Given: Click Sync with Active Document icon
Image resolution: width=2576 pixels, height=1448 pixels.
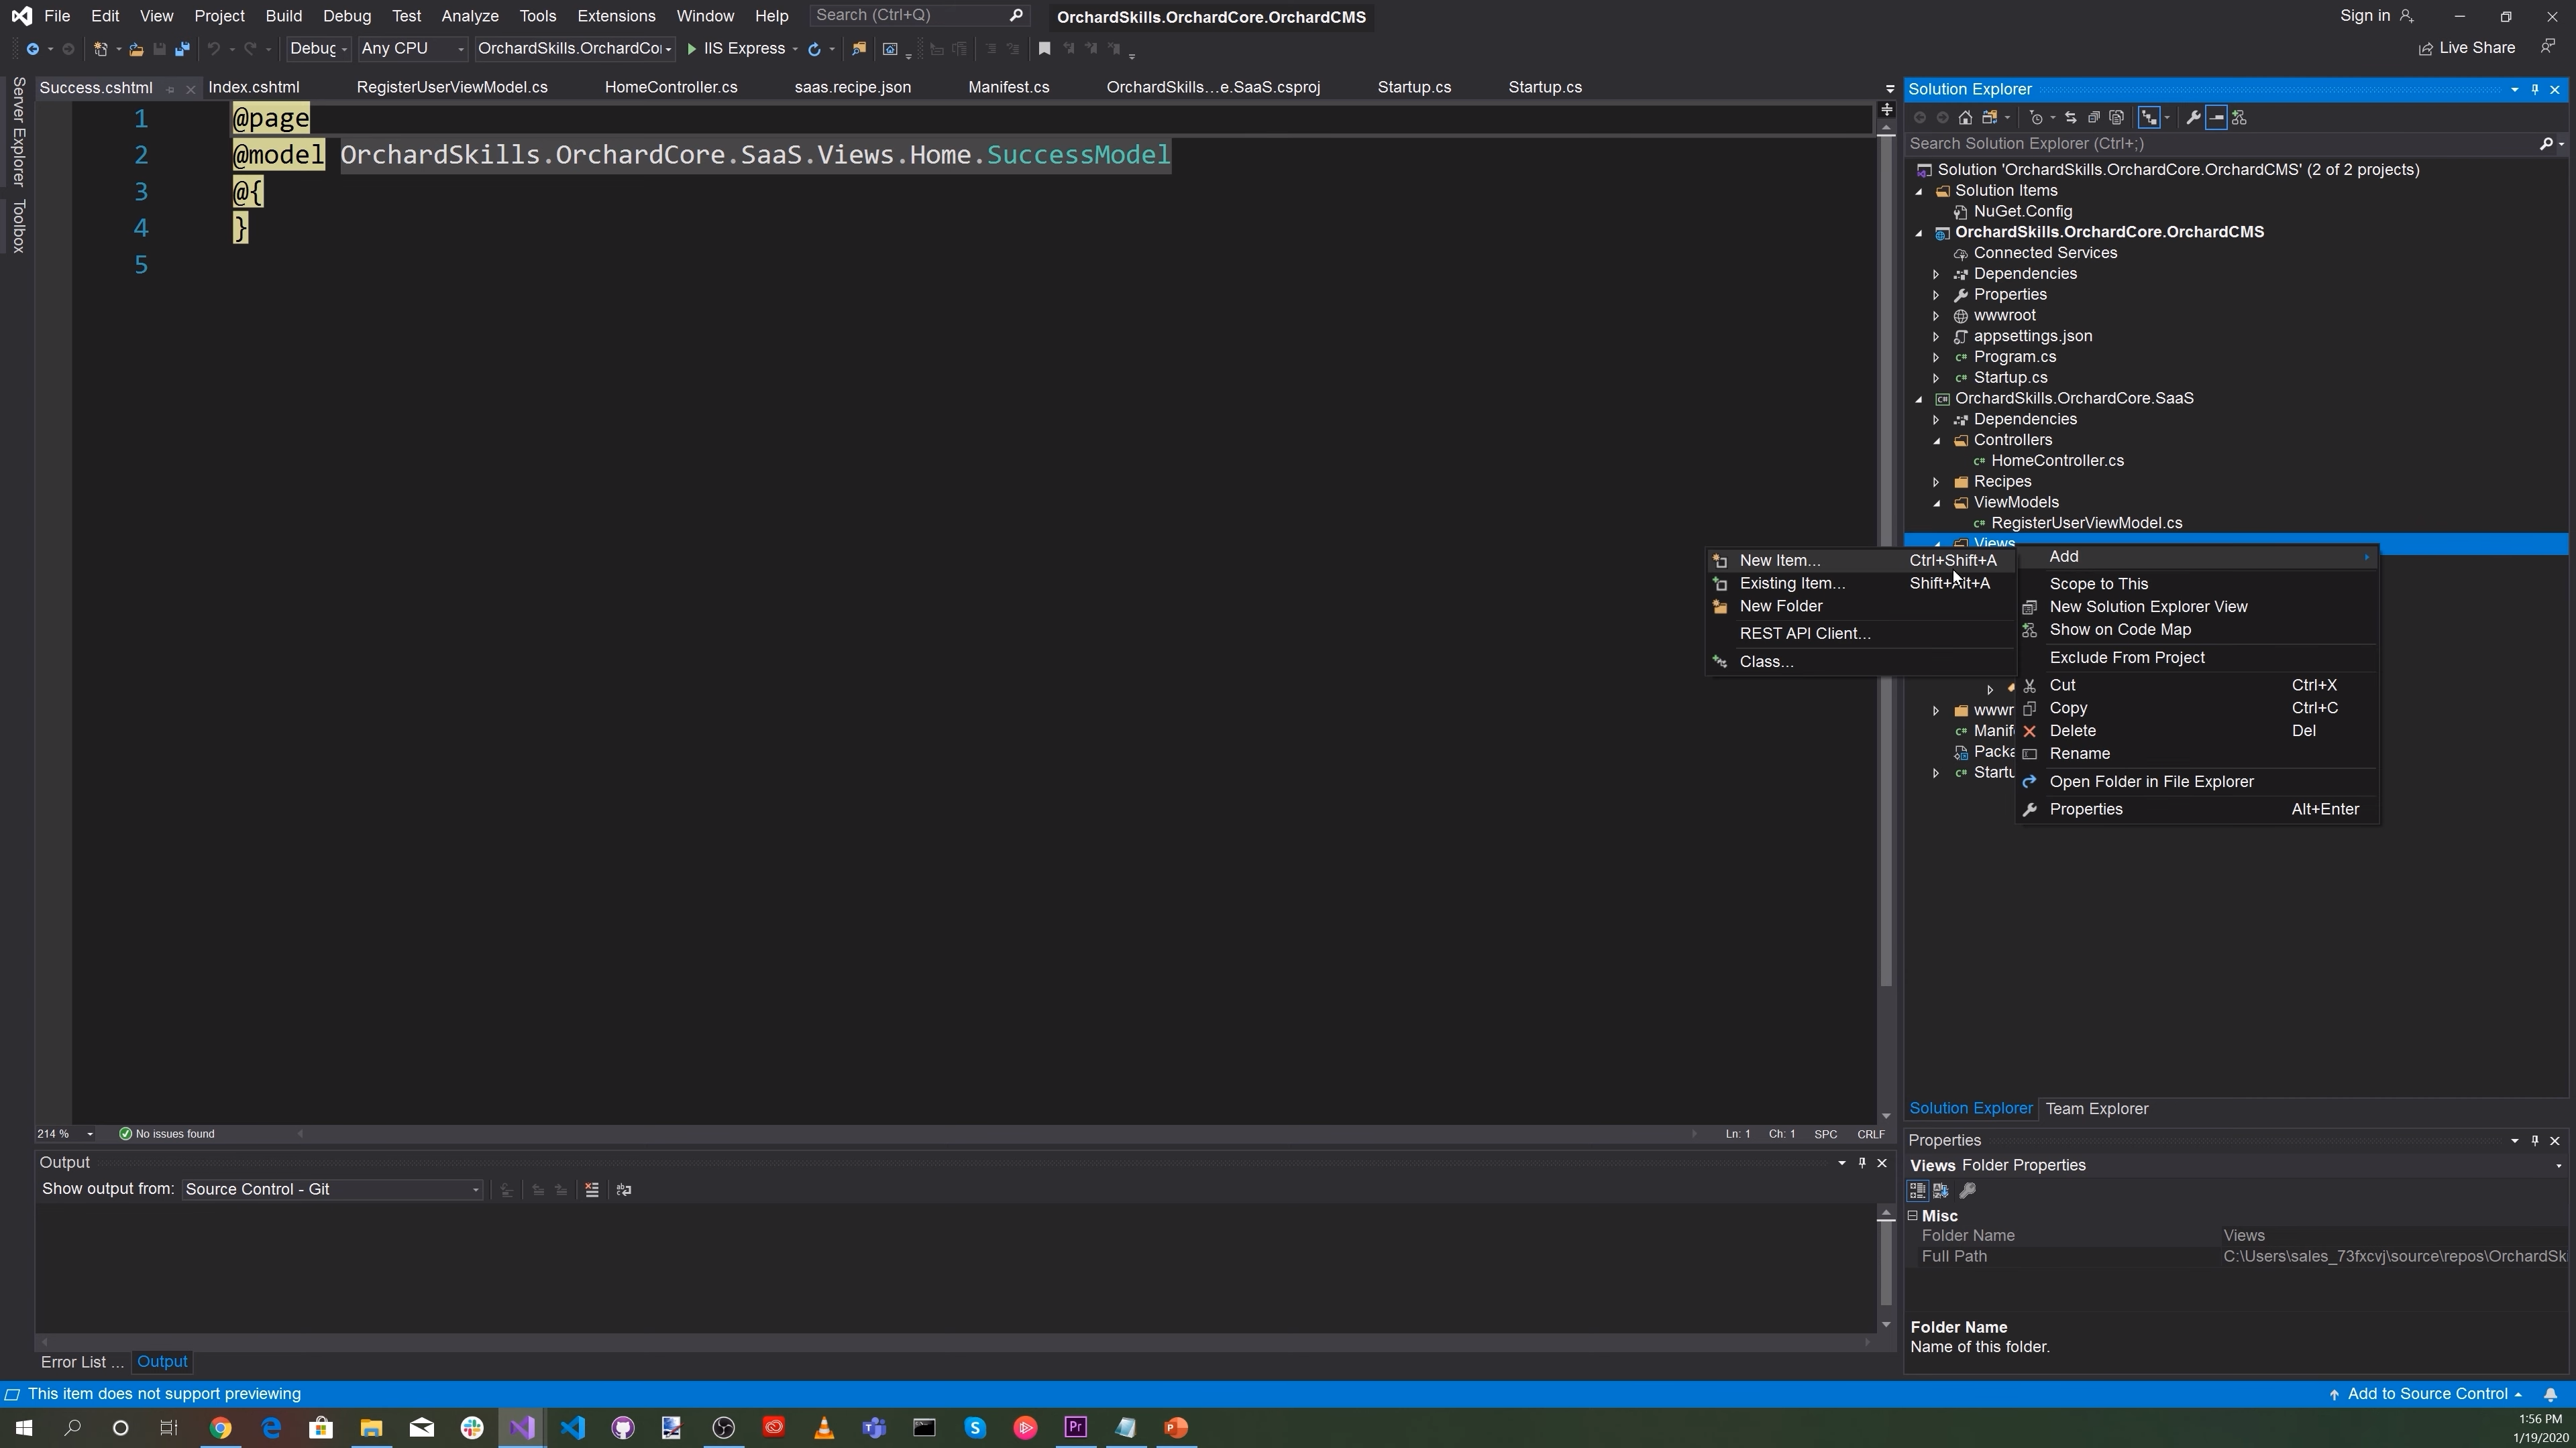Looking at the screenshot, I should click(2070, 118).
